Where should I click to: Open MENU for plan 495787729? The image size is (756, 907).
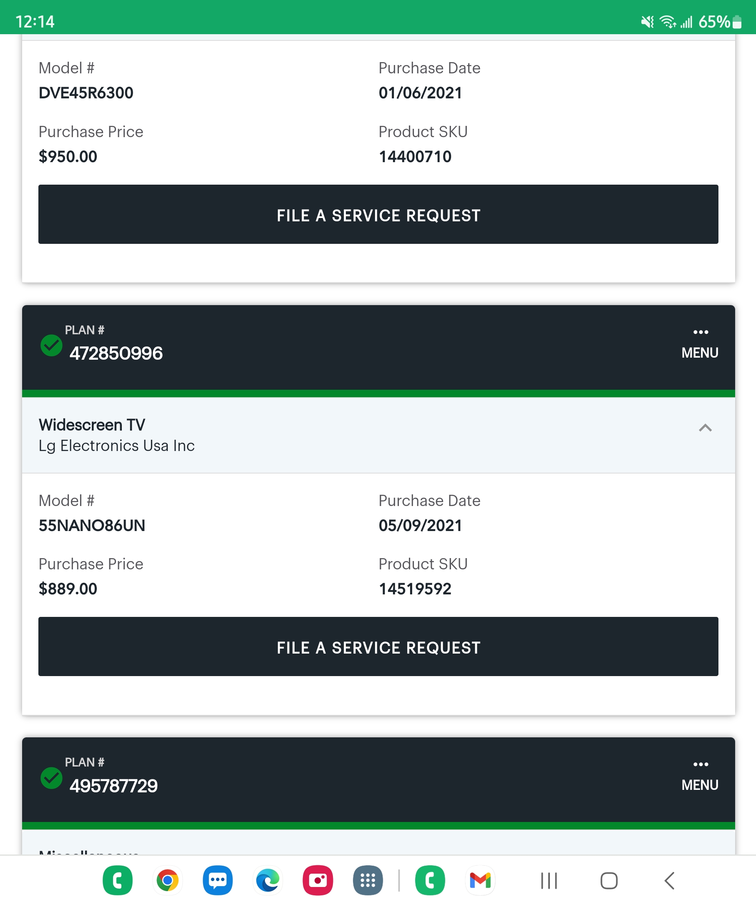coord(700,777)
